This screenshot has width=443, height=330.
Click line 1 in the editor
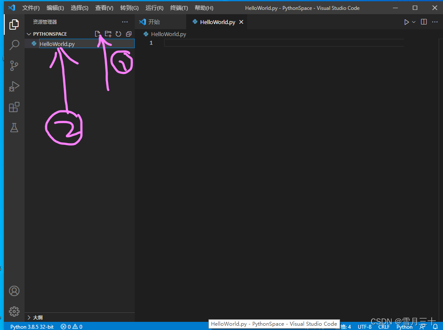click(284, 43)
